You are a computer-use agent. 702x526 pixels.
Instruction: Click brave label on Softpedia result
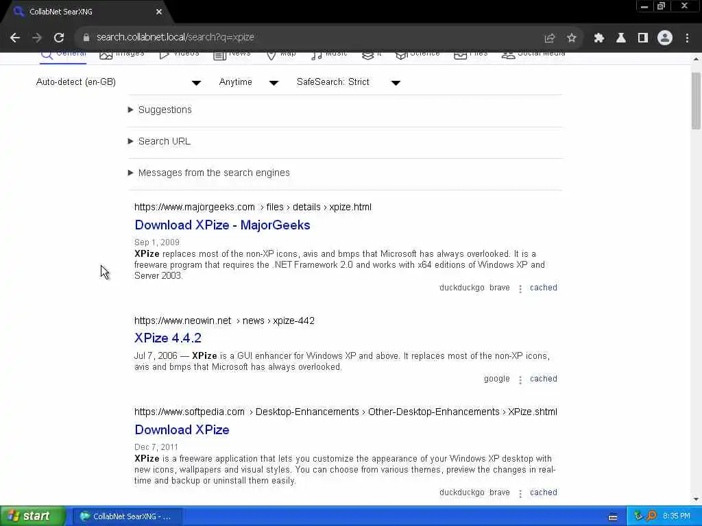500,492
